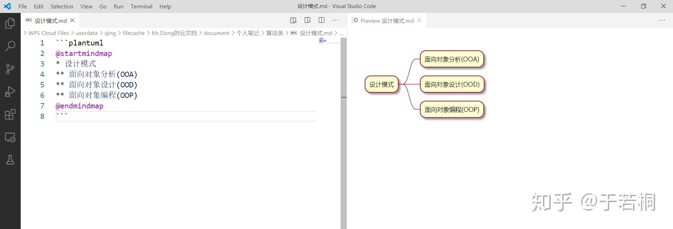
Task: Open the File menu
Action: (22, 6)
